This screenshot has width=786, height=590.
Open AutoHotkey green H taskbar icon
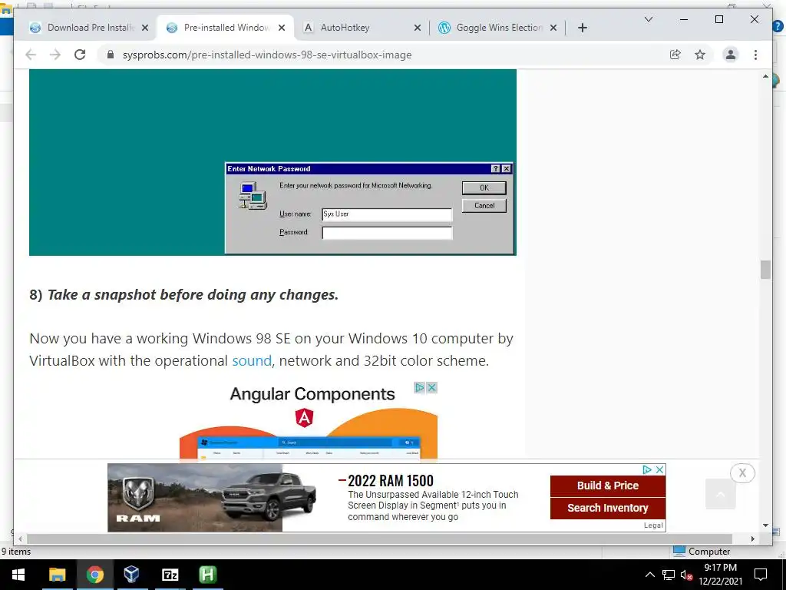coord(207,575)
